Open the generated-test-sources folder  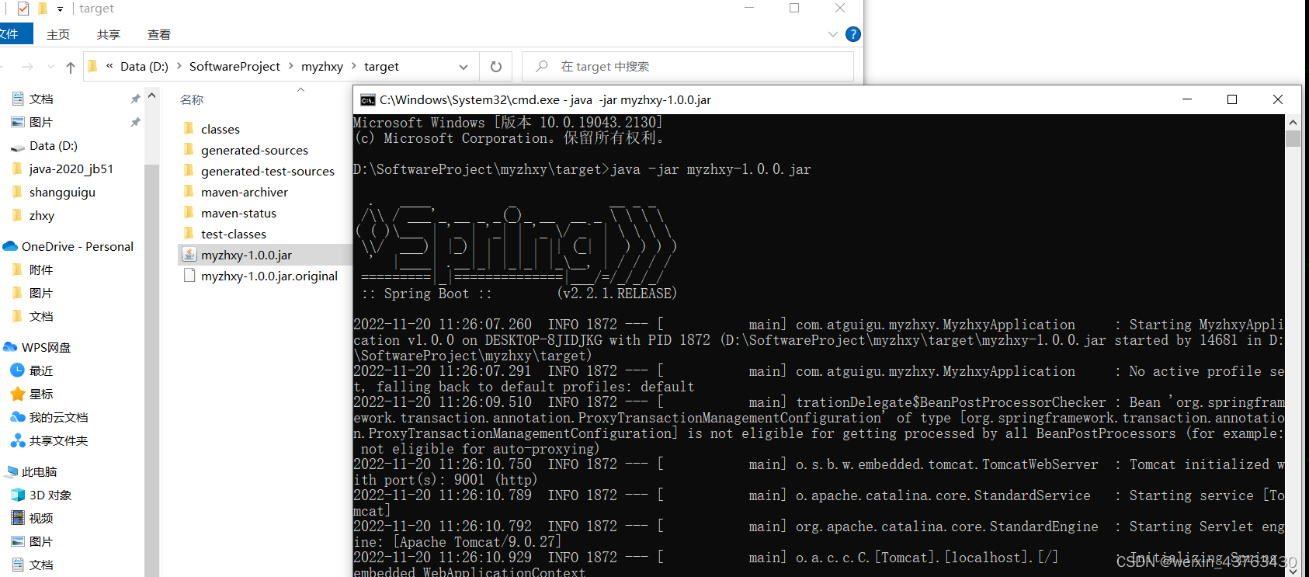267,171
